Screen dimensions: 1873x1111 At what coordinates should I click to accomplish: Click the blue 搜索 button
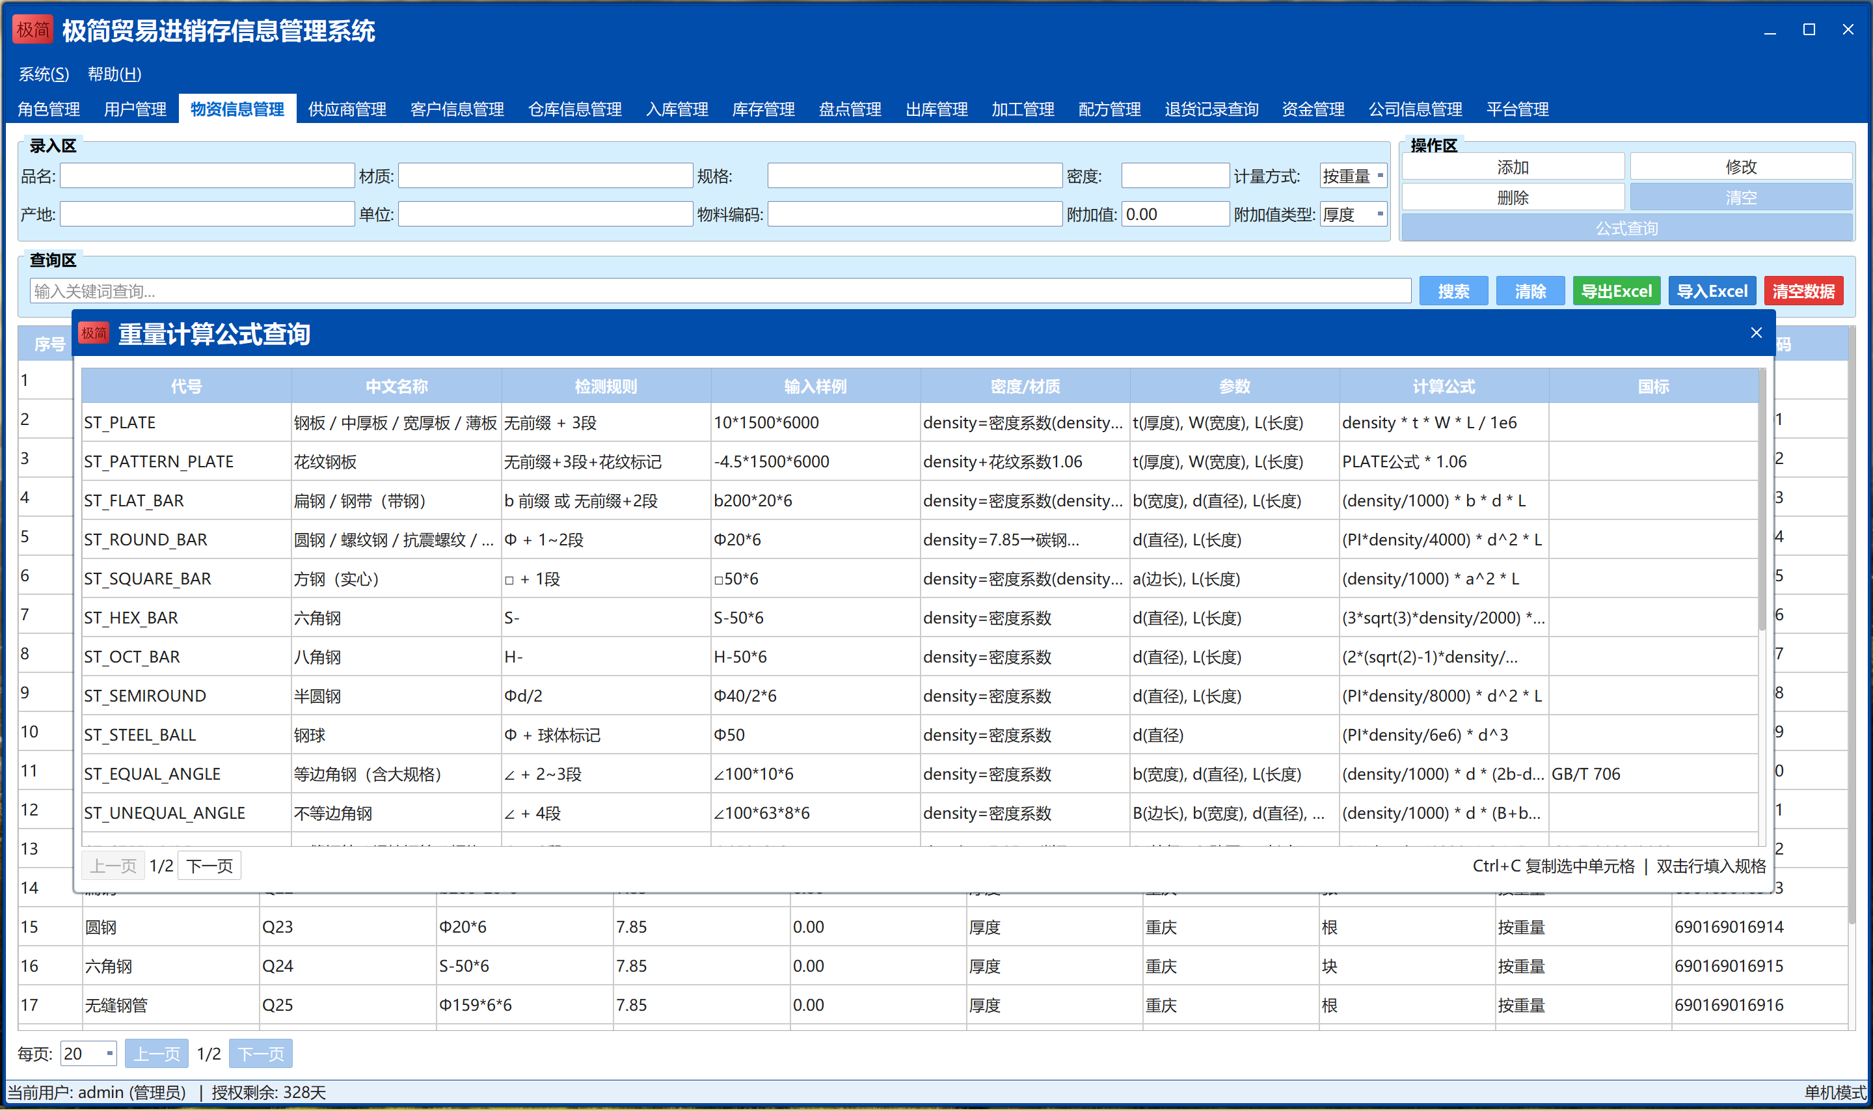pyautogui.click(x=1453, y=290)
